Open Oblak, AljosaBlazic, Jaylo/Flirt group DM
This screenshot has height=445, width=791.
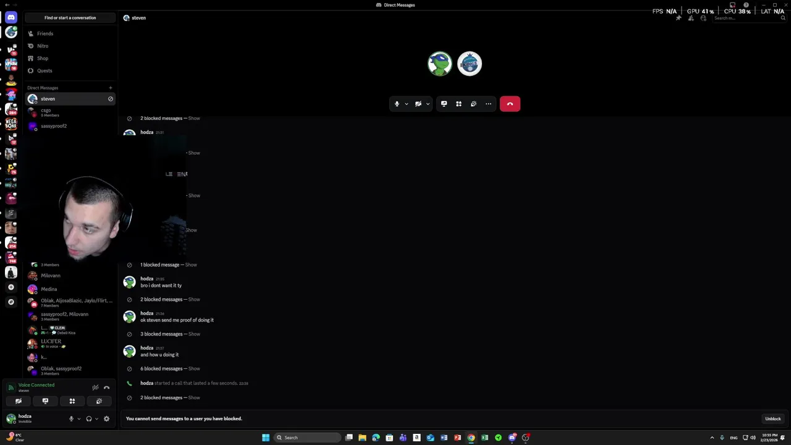[70, 302]
